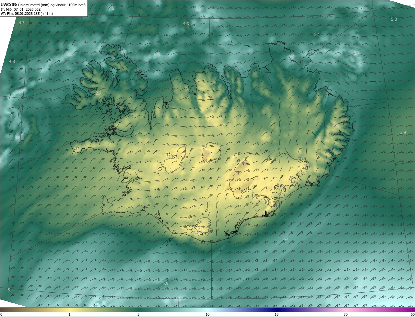
Task: Click the valid time 'VT: Fim. 08.01.2026 23Z'
Action: [20, 14]
